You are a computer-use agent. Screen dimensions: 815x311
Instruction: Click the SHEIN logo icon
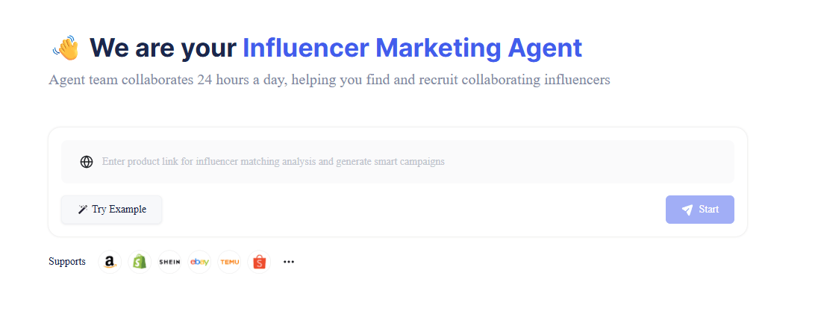click(169, 262)
